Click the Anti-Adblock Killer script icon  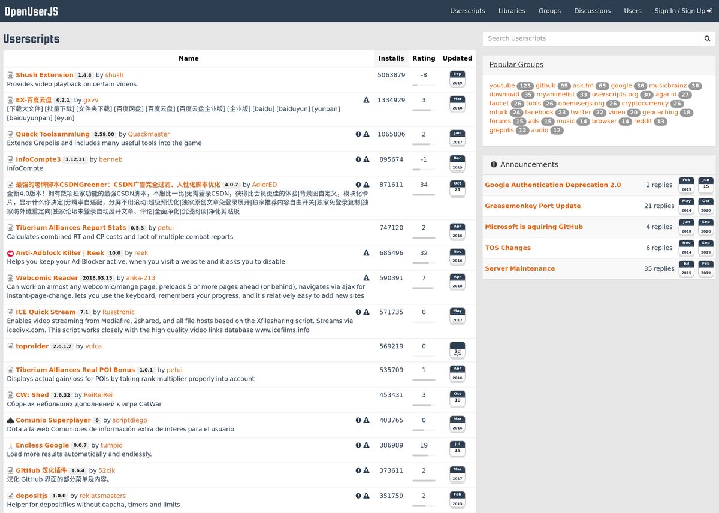coord(10,253)
